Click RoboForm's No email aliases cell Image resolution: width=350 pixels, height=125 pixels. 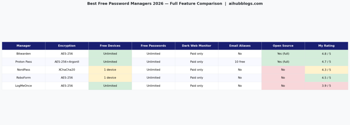tap(240, 78)
